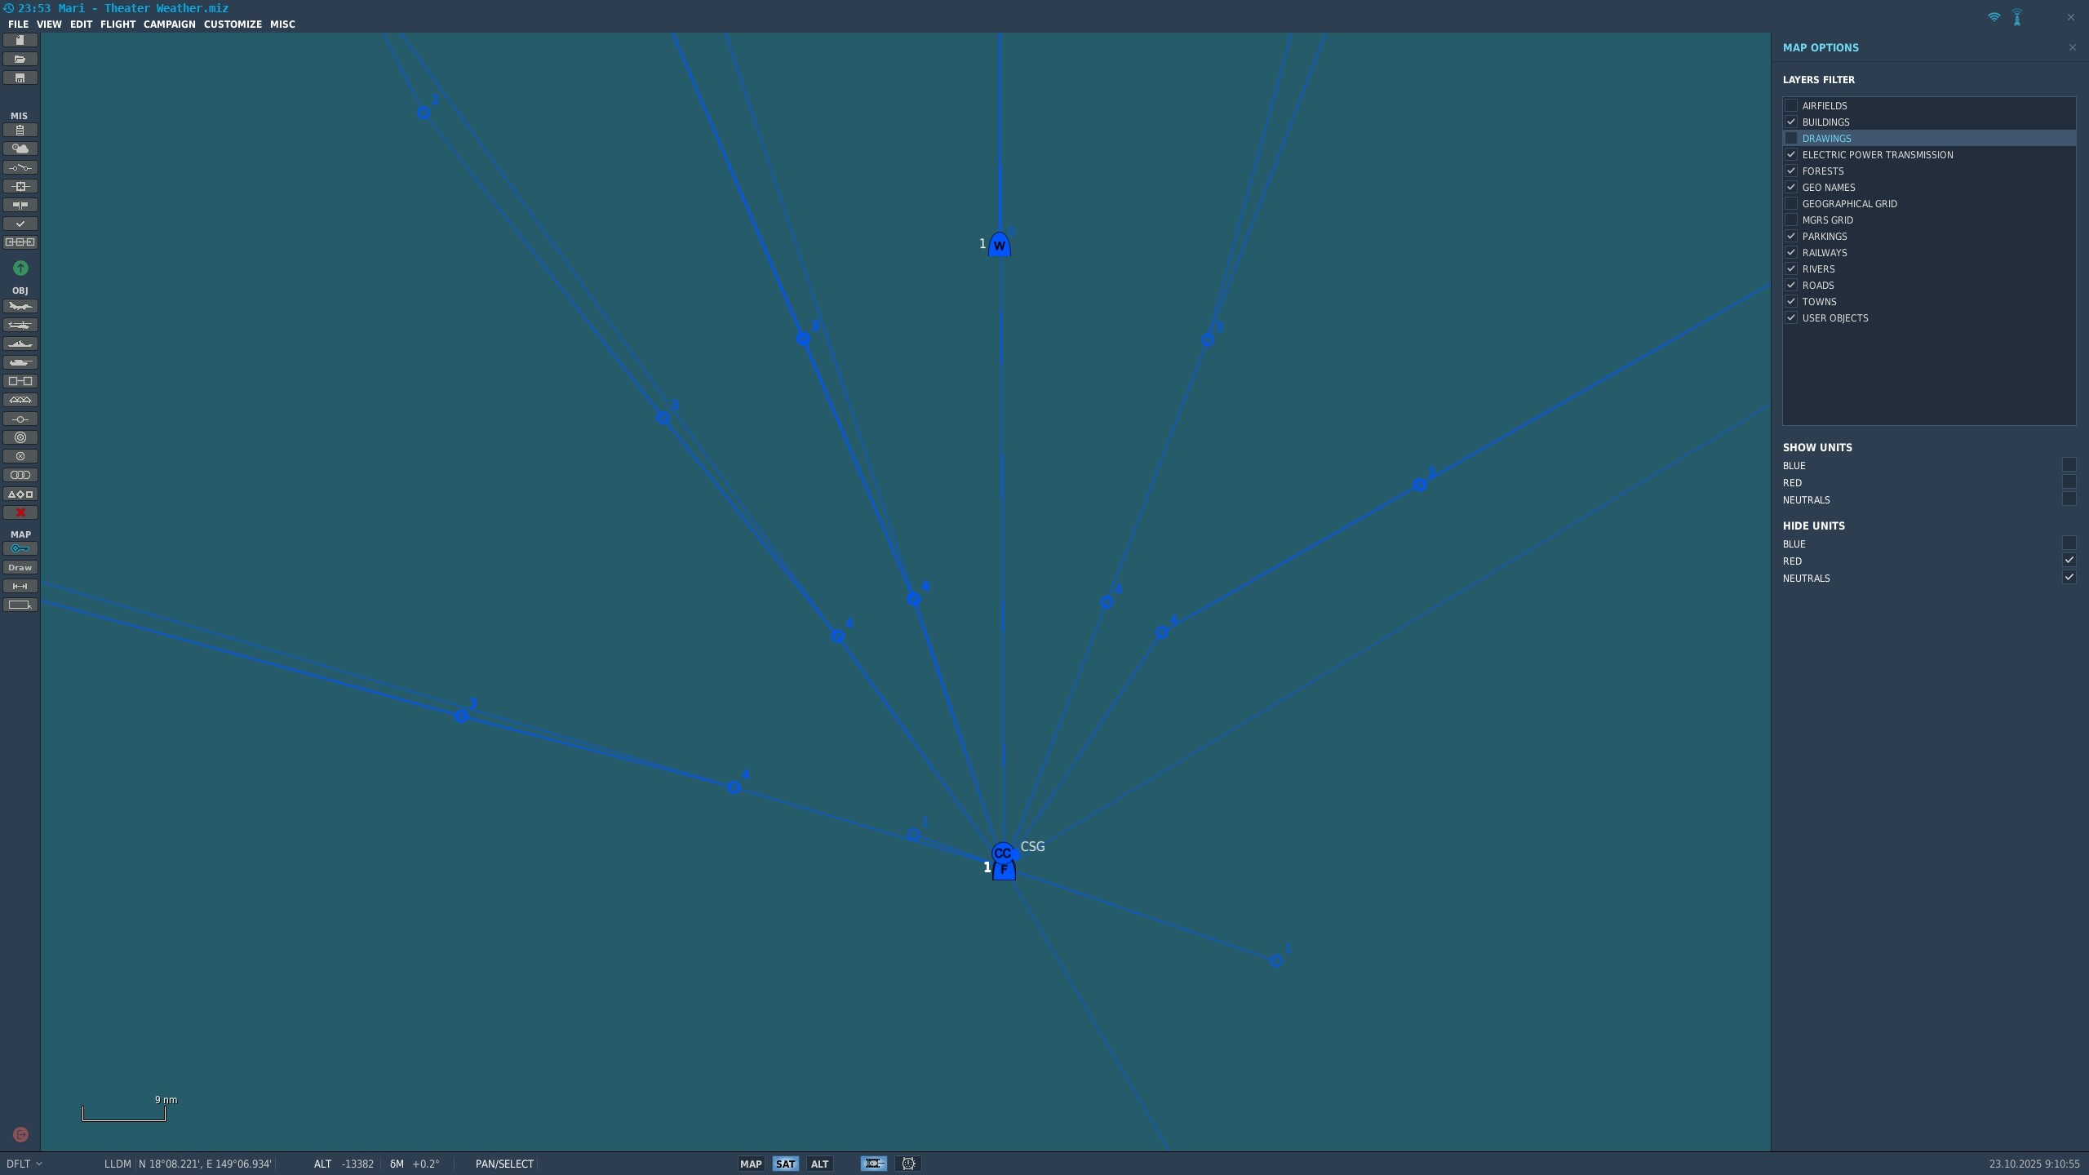The image size is (2089, 1175).
Task: Select the red X delete tool
Action: click(20, 512)
